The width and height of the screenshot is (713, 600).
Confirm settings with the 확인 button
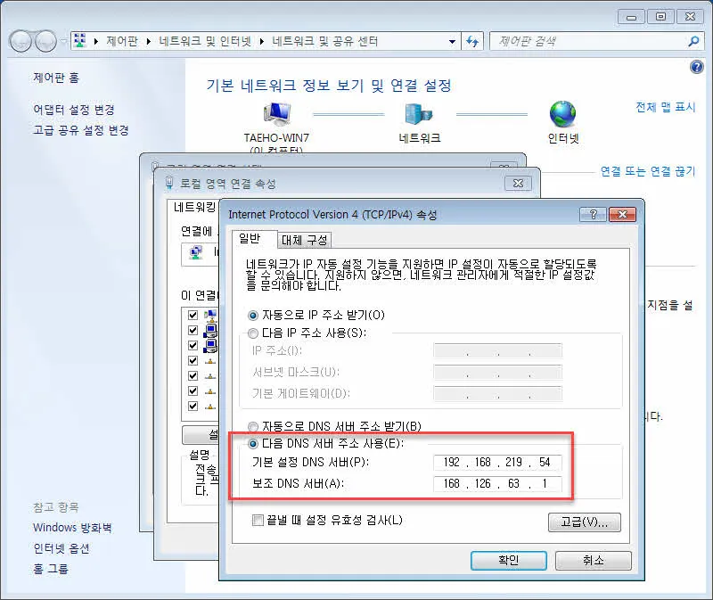[508, 560]
